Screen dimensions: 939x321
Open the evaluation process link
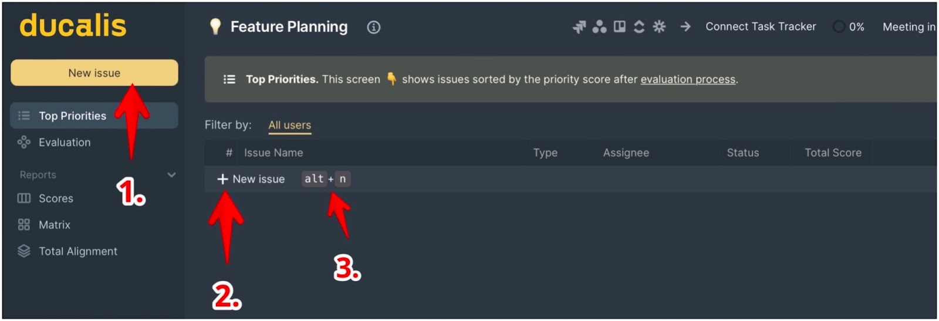688,79
